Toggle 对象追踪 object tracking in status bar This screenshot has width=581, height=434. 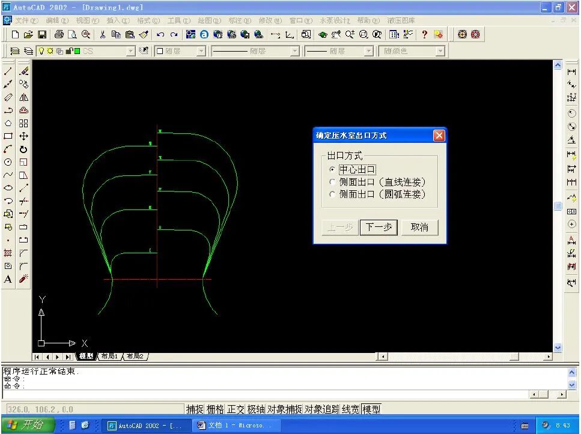point(322,409)
